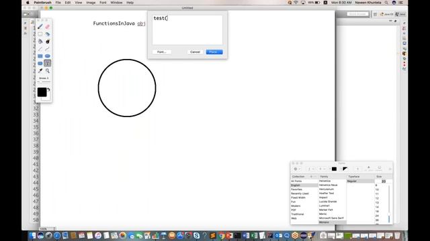Image resolution: width=430 pixels, height=241 pixels.
Task: Click the Wi-Fi status icon
Action: tap(296, 3)
